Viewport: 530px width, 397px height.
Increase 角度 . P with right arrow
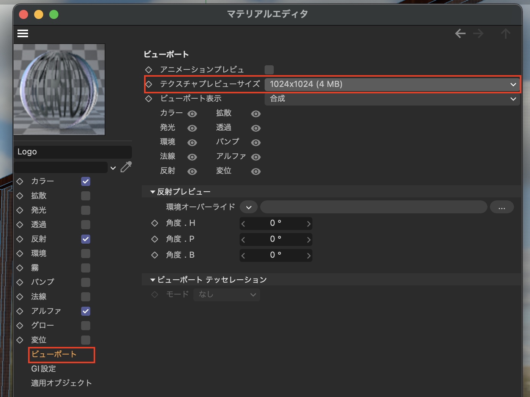309,240
